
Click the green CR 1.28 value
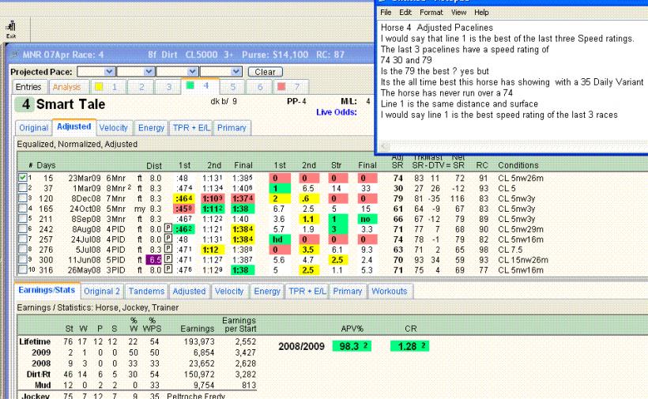409,346
